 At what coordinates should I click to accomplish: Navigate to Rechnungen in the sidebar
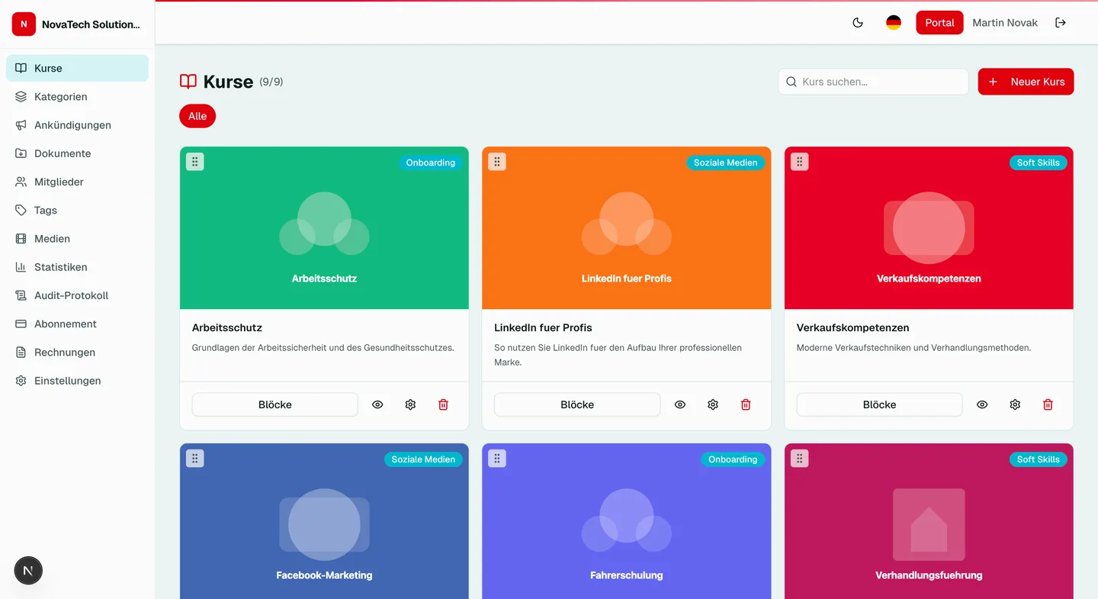(x=65, y=352)
